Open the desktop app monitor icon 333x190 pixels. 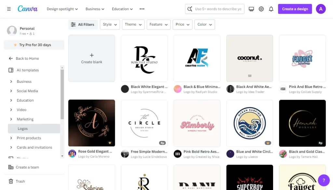251,9
